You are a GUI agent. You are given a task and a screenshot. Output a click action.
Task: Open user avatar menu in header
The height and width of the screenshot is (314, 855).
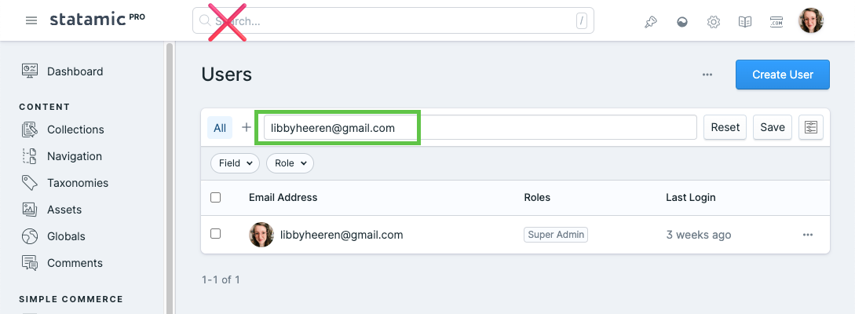point(811,20)
